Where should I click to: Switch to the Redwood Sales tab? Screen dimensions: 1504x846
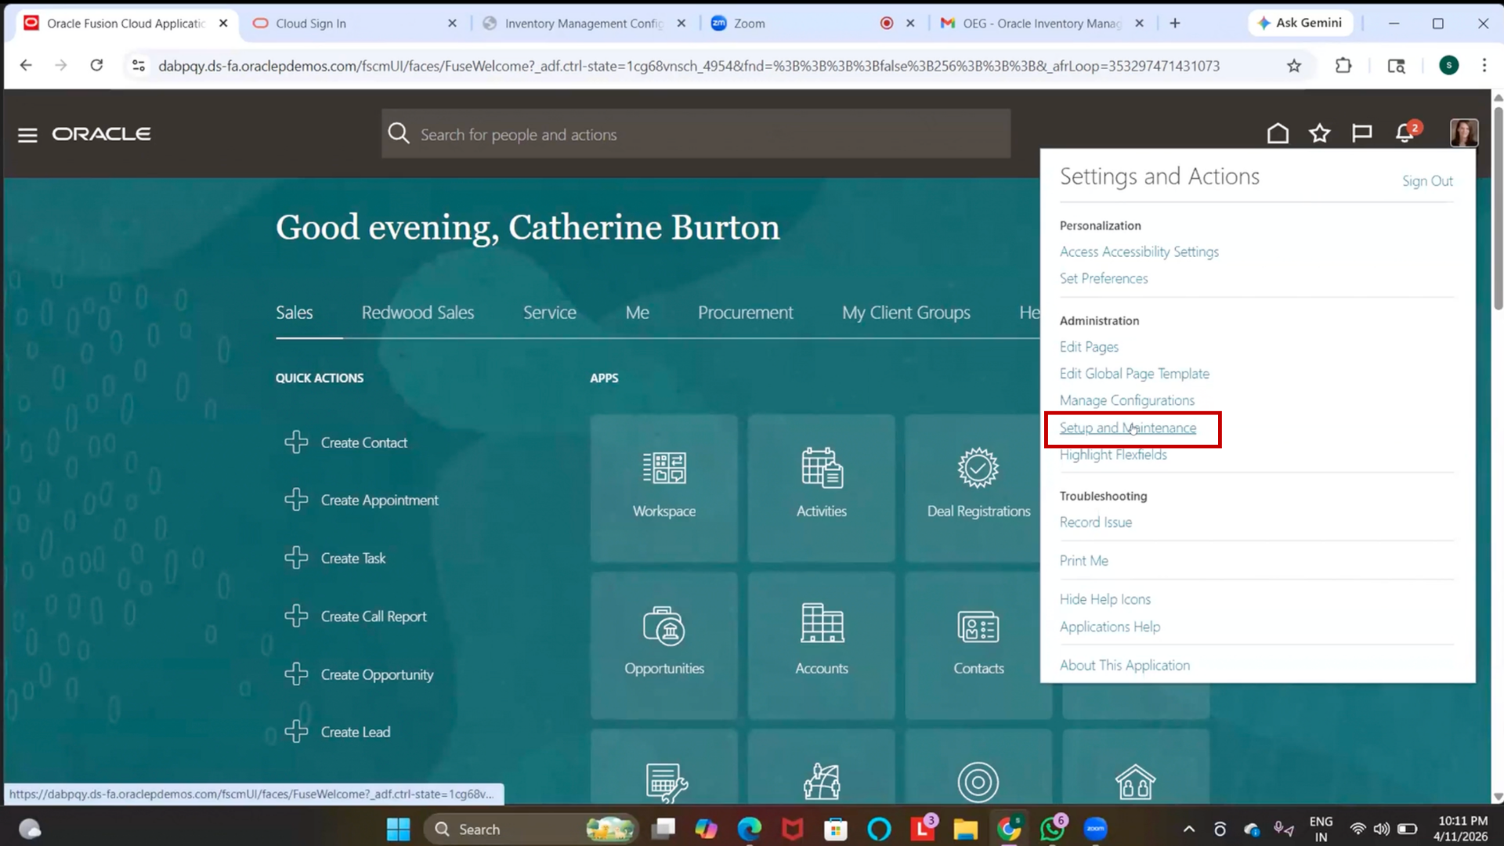coord(418,313)
